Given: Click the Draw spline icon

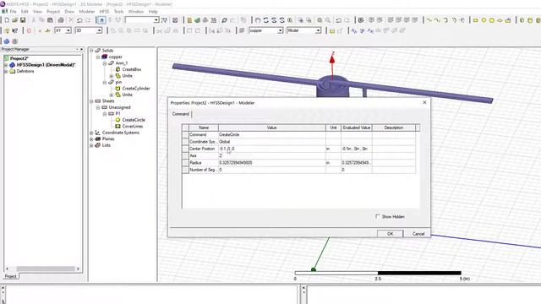Looking at the screenshot, I should coord(437,20).
